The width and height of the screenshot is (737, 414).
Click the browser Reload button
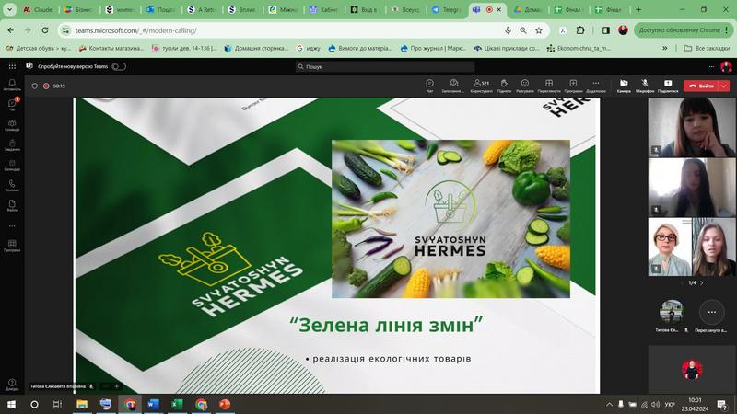45,30
